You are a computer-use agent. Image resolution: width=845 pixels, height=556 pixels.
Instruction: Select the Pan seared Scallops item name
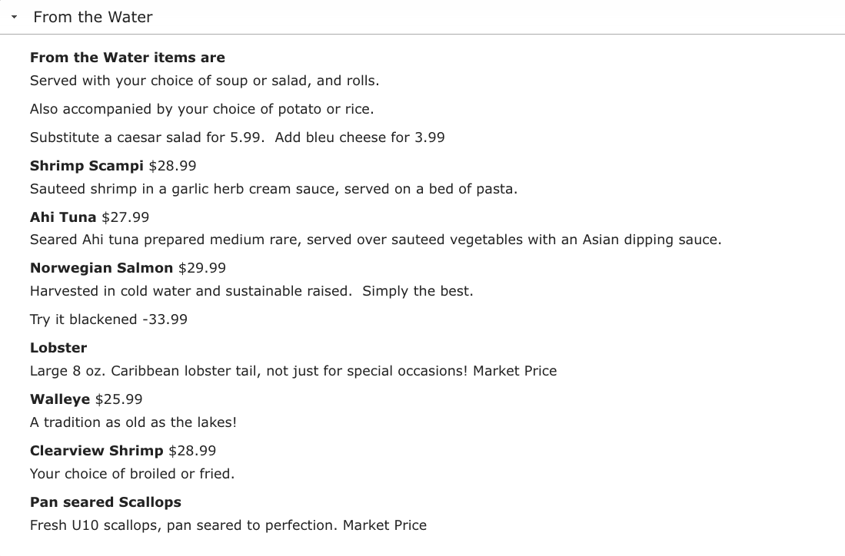click(x=105, y=502)
